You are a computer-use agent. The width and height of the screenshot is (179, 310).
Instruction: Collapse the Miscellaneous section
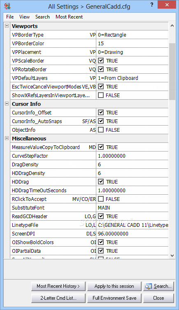7,138
